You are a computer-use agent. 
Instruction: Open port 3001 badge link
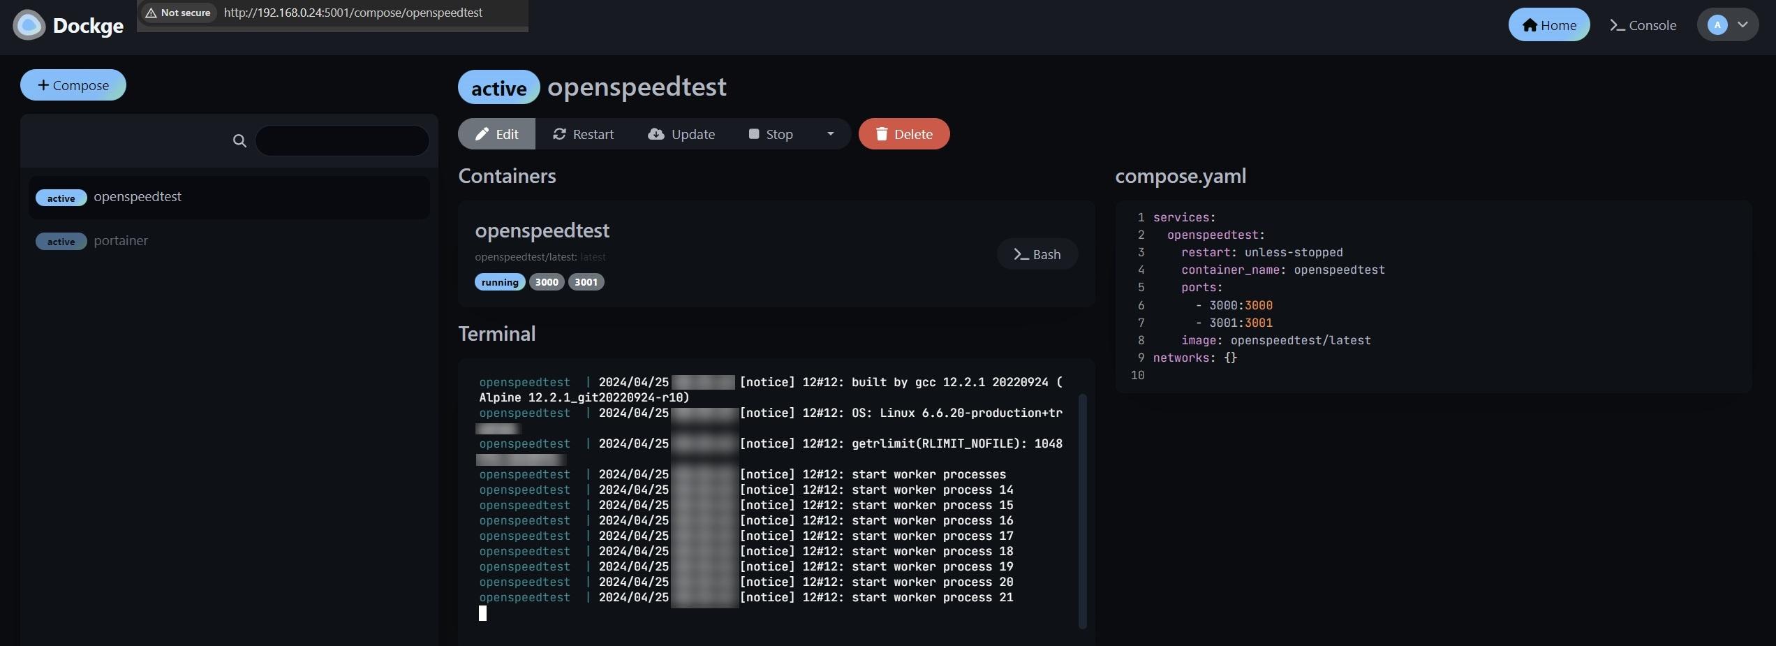[586, 282]
